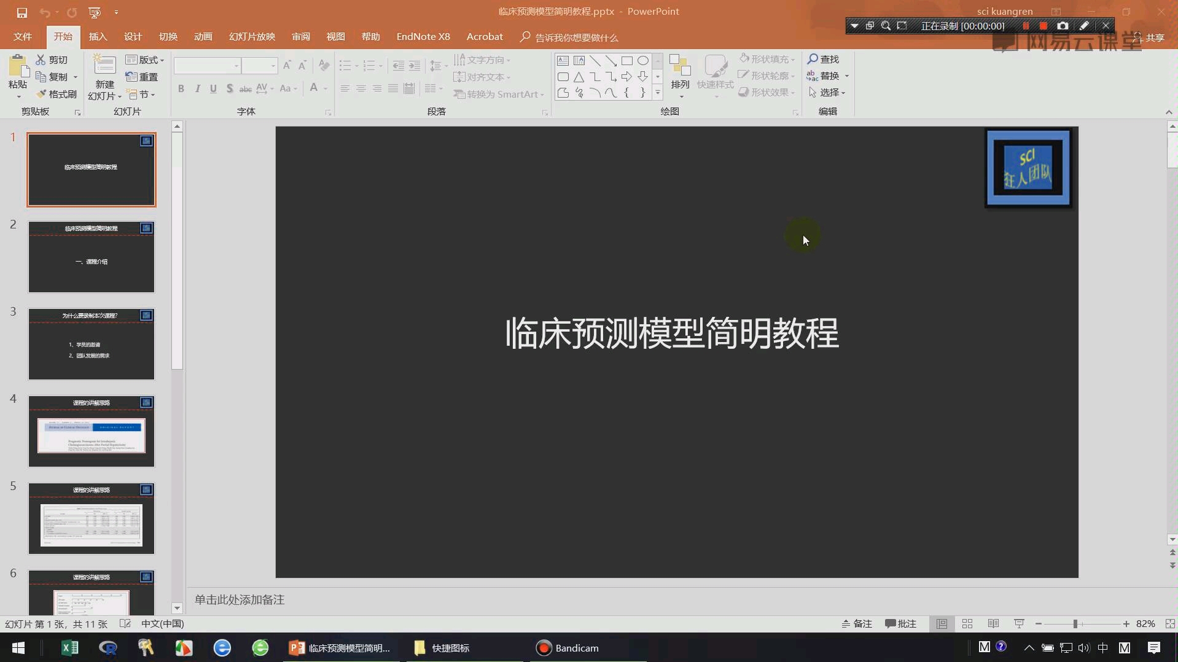Toggle center text alignment
This screenshot has height=662, width=1178.
point(361,88)
